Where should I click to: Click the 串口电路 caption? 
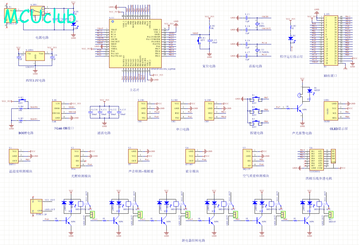[183, 129]
